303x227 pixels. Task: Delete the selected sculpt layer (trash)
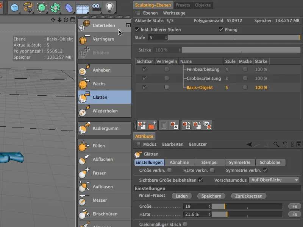pyautogui.click(x=164, y=126)
